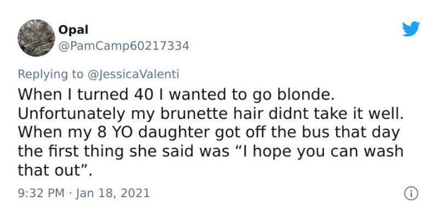Click the word 'Unfortunately' in the tweet

point(72,114)
